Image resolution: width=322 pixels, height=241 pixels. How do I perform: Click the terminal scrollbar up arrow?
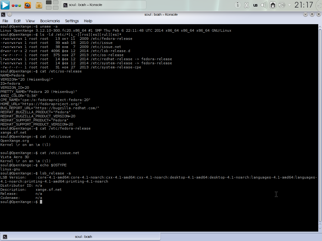click(x=320, y=27)
